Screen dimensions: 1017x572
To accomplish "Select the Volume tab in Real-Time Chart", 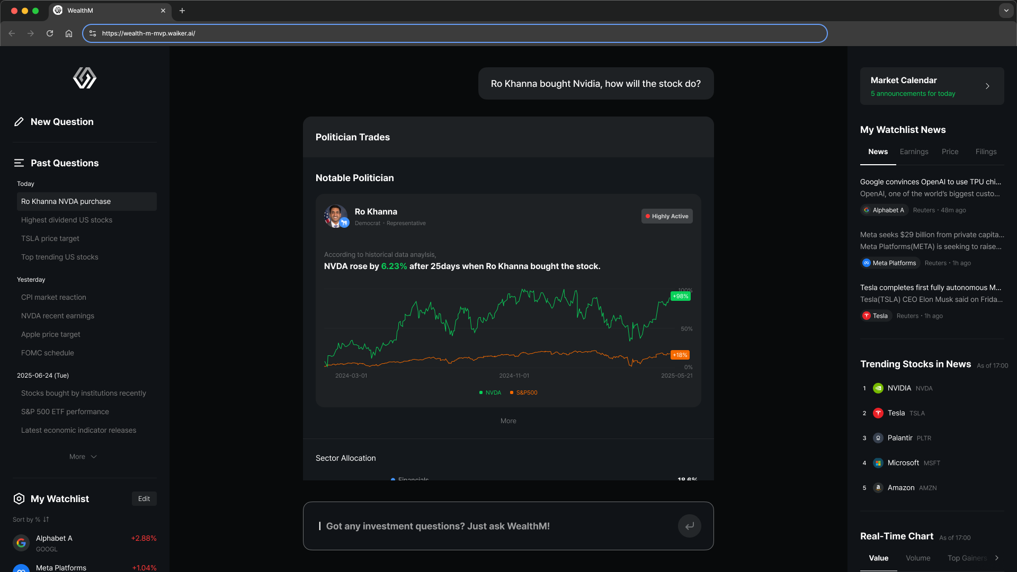I will [x=917, y=558].
